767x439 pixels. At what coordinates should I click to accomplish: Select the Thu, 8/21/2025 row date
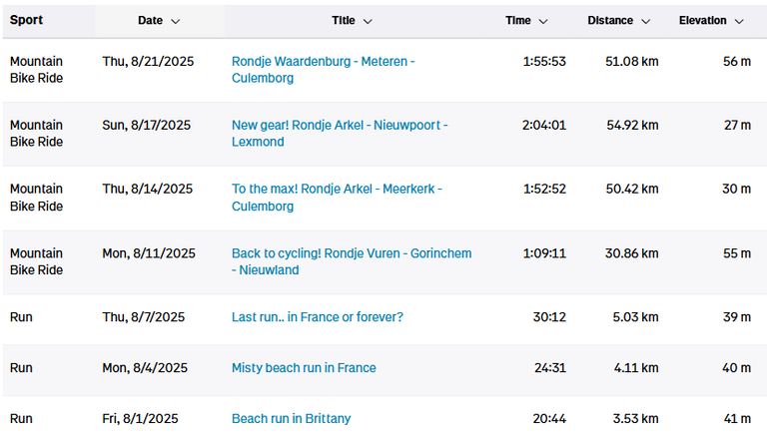pos(148,61)
